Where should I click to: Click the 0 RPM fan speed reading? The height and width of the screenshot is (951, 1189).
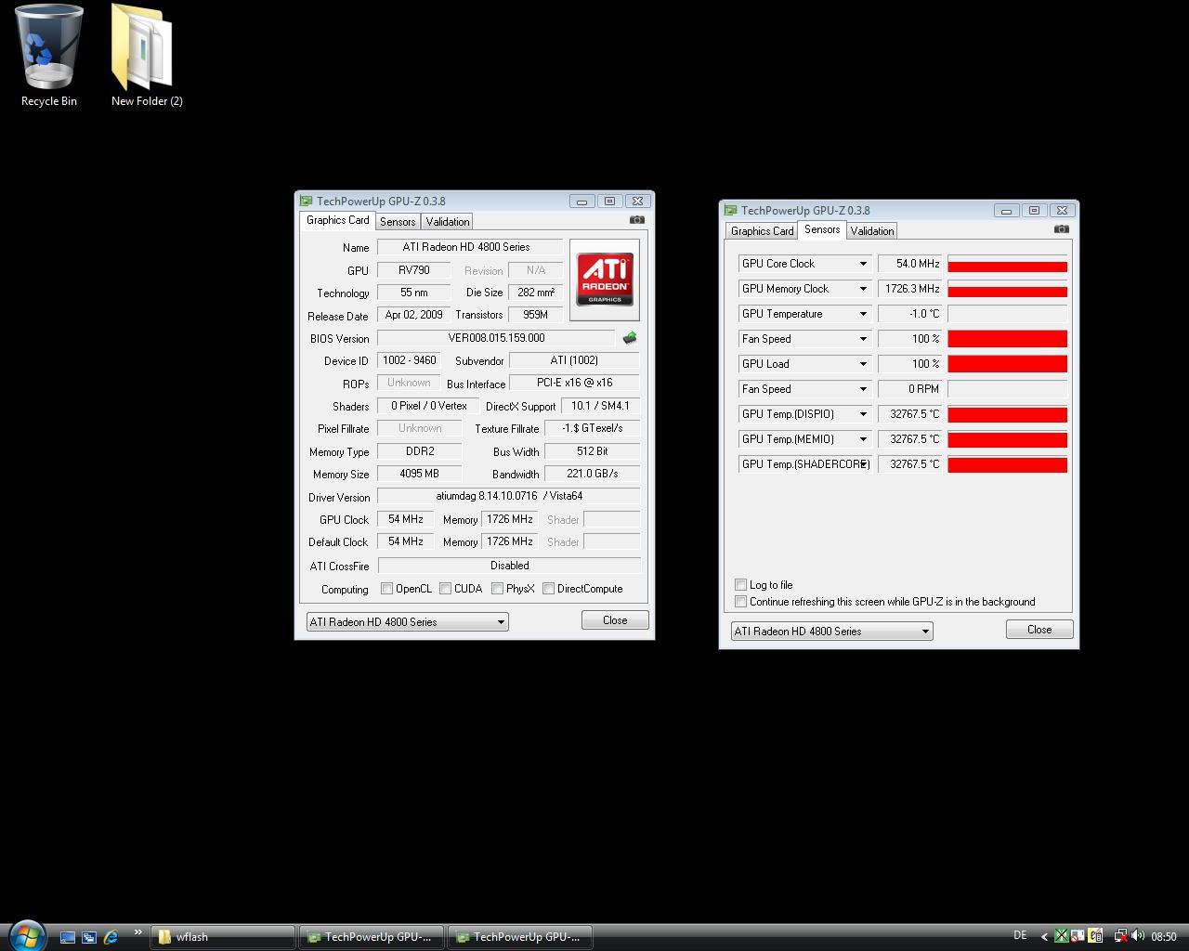[x=910, y=389]
